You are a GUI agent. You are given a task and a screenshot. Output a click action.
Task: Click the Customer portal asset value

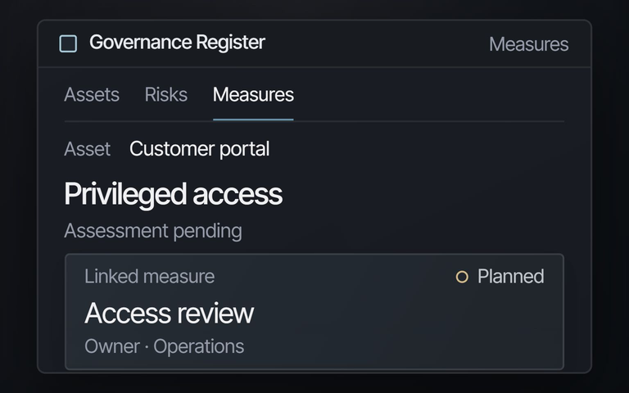coord(199,149)
